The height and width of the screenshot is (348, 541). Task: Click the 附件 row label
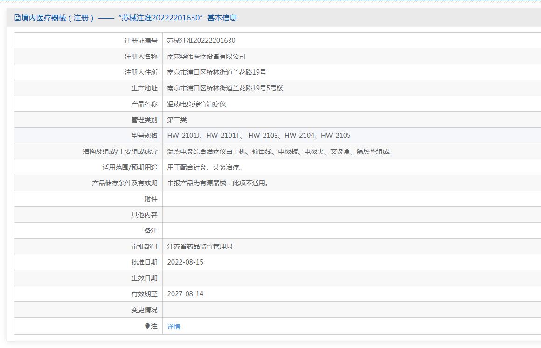pos(151,199)
